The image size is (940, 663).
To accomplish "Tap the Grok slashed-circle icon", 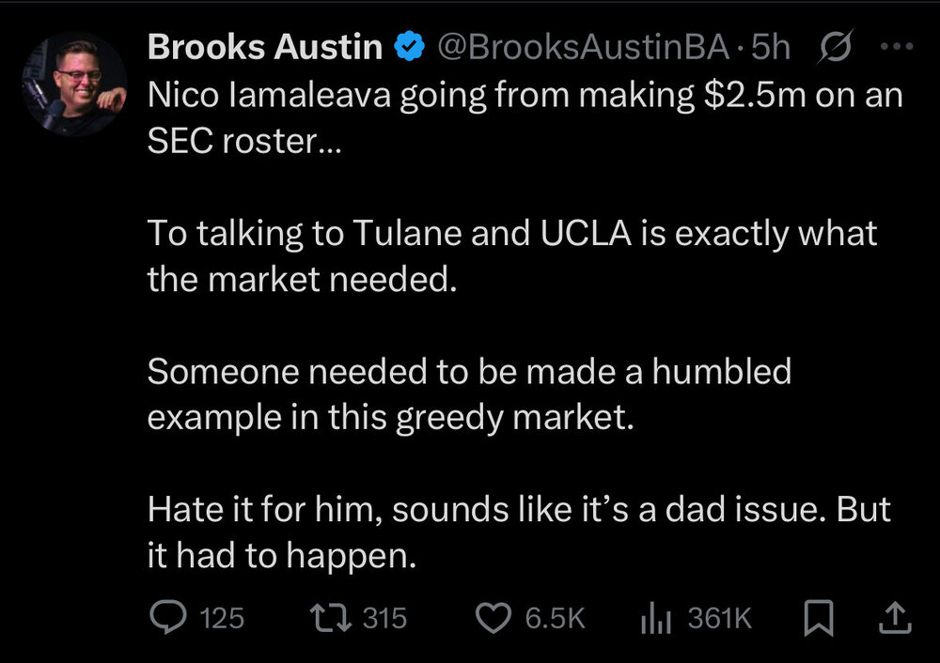I will pos(837,49).
